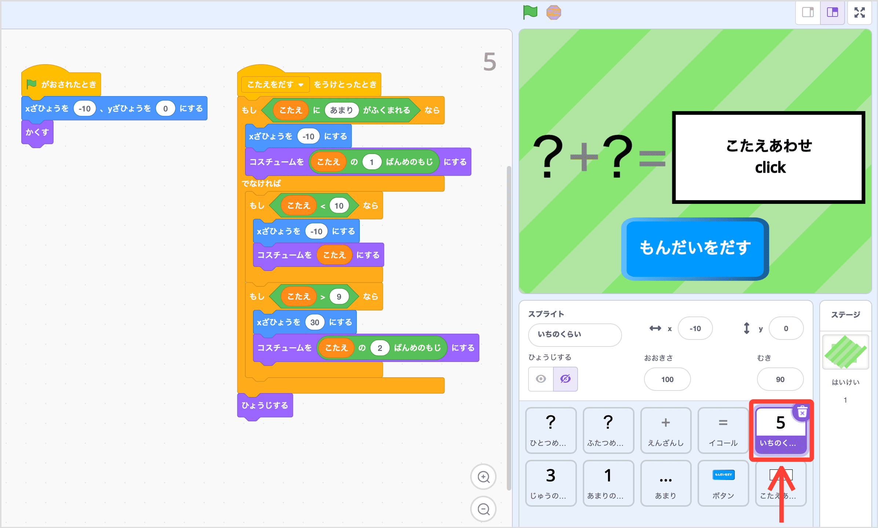Hide the sprite with the crossed-eye toggle
Screen dimensions: 878x528
565,379
